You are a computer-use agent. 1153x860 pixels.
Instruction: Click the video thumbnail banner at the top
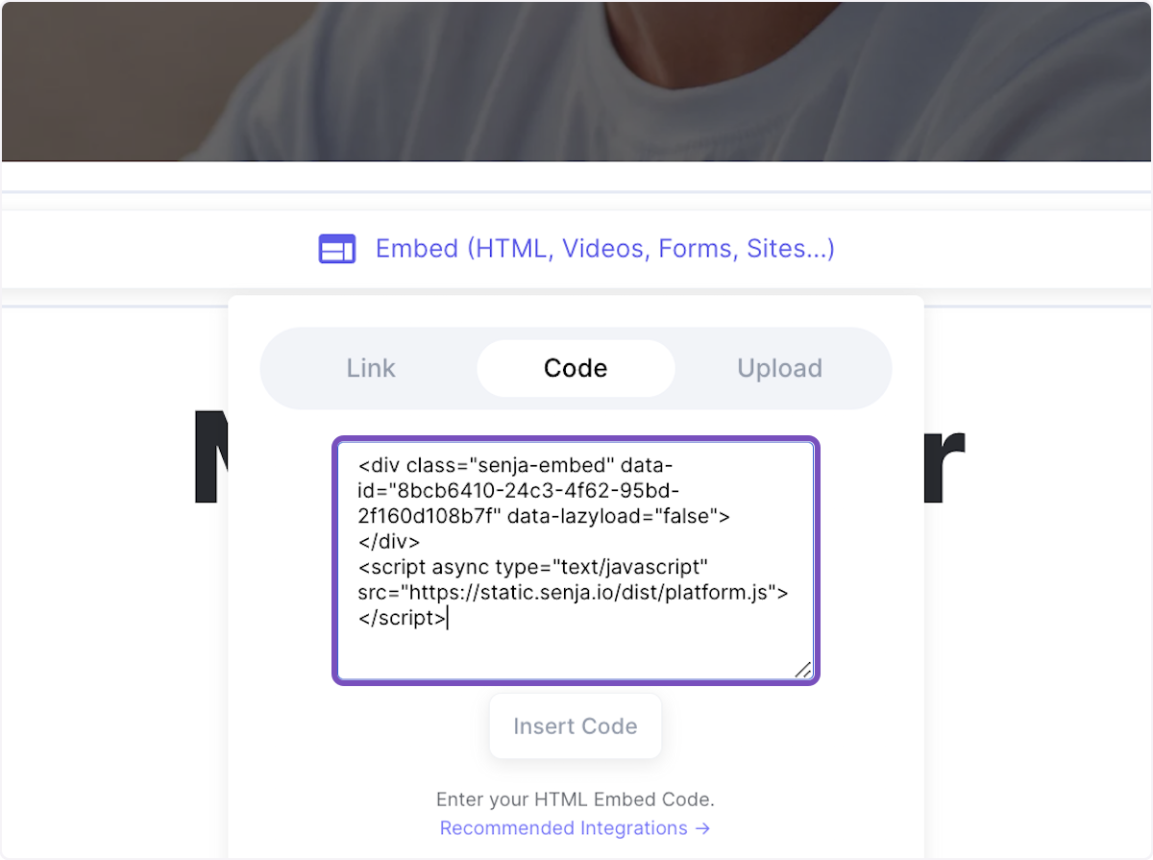point(576,81)
